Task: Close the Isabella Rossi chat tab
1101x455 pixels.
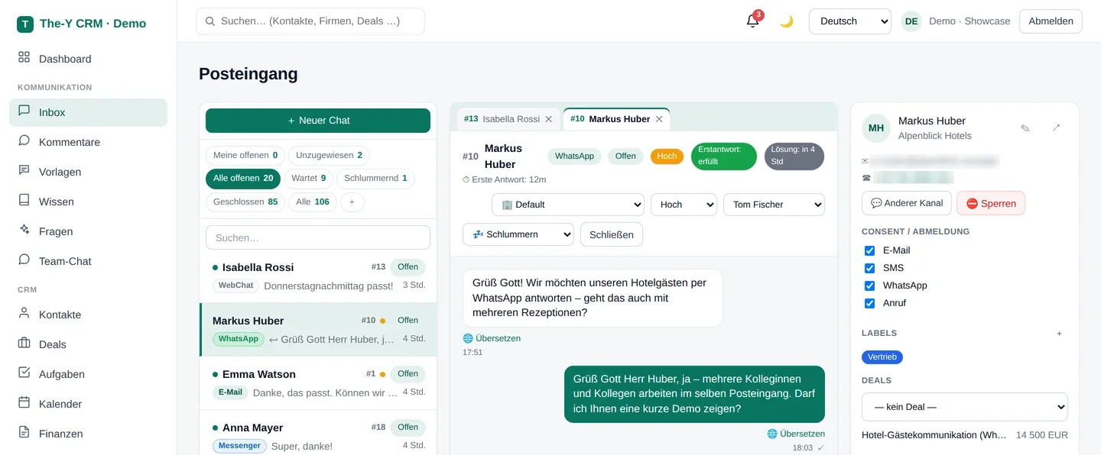Action: (x=548, y=119)
